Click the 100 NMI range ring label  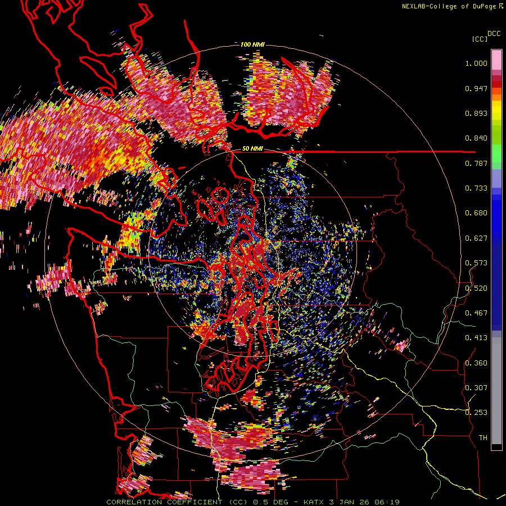[x=252, y=44]
